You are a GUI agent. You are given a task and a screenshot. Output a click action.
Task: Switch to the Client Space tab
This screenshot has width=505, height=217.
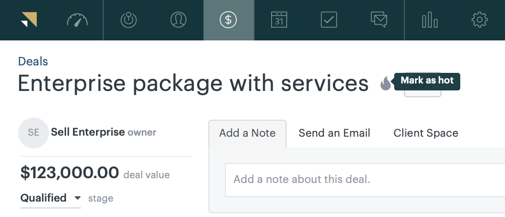[x=426, y=133]
